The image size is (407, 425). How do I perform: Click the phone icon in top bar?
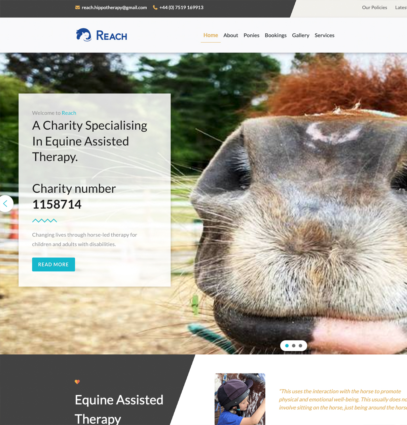coord(155,8)
